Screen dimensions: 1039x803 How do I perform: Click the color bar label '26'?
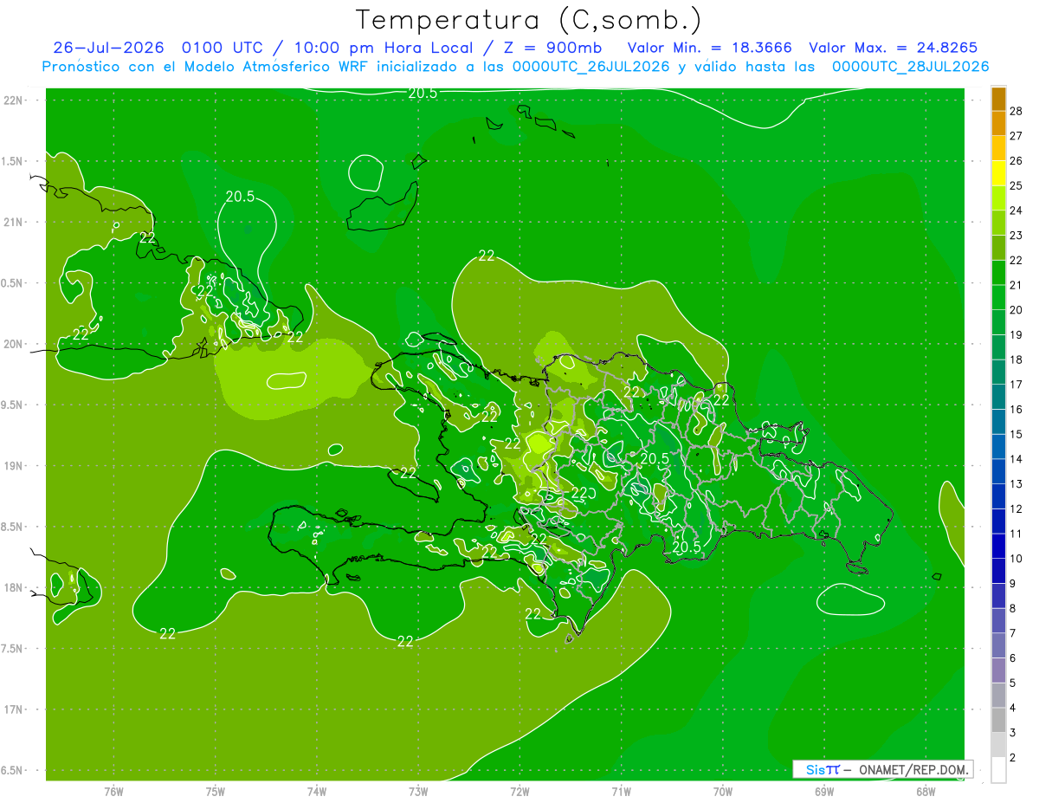tap(1016, 160)
